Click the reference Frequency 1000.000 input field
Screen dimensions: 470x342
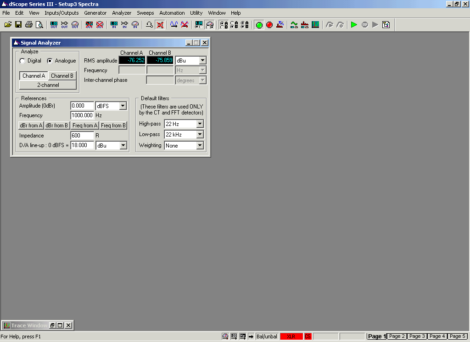(x=82, y=115)
